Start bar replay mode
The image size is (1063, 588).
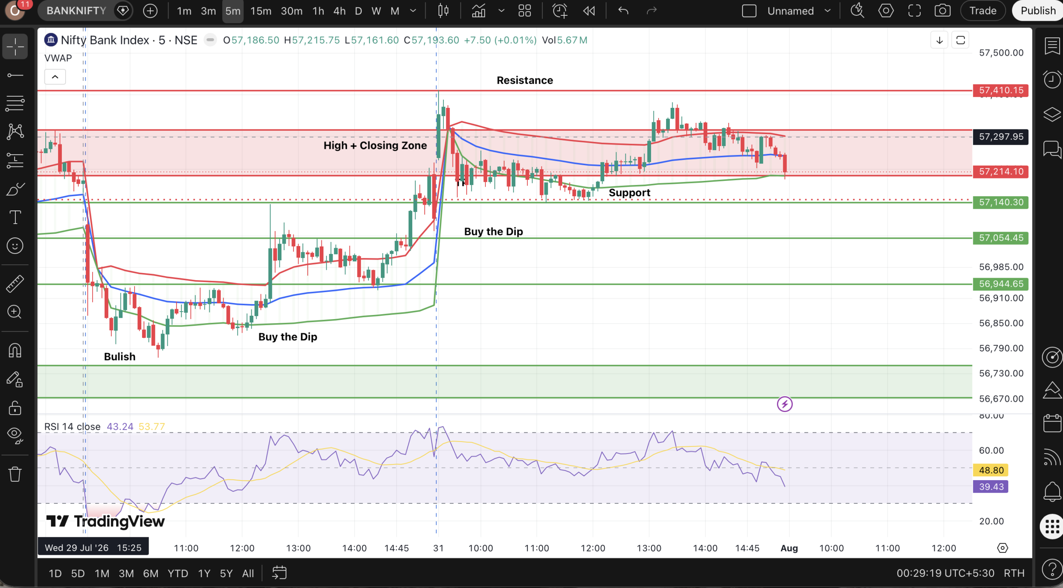[589, 11]
